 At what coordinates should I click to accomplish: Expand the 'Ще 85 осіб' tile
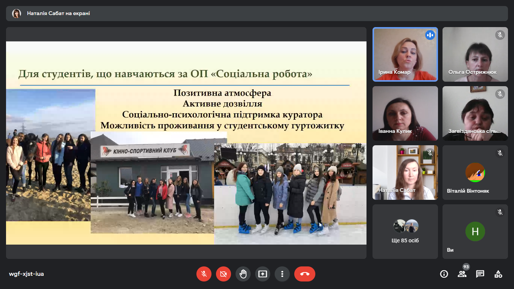click(405, 231)
